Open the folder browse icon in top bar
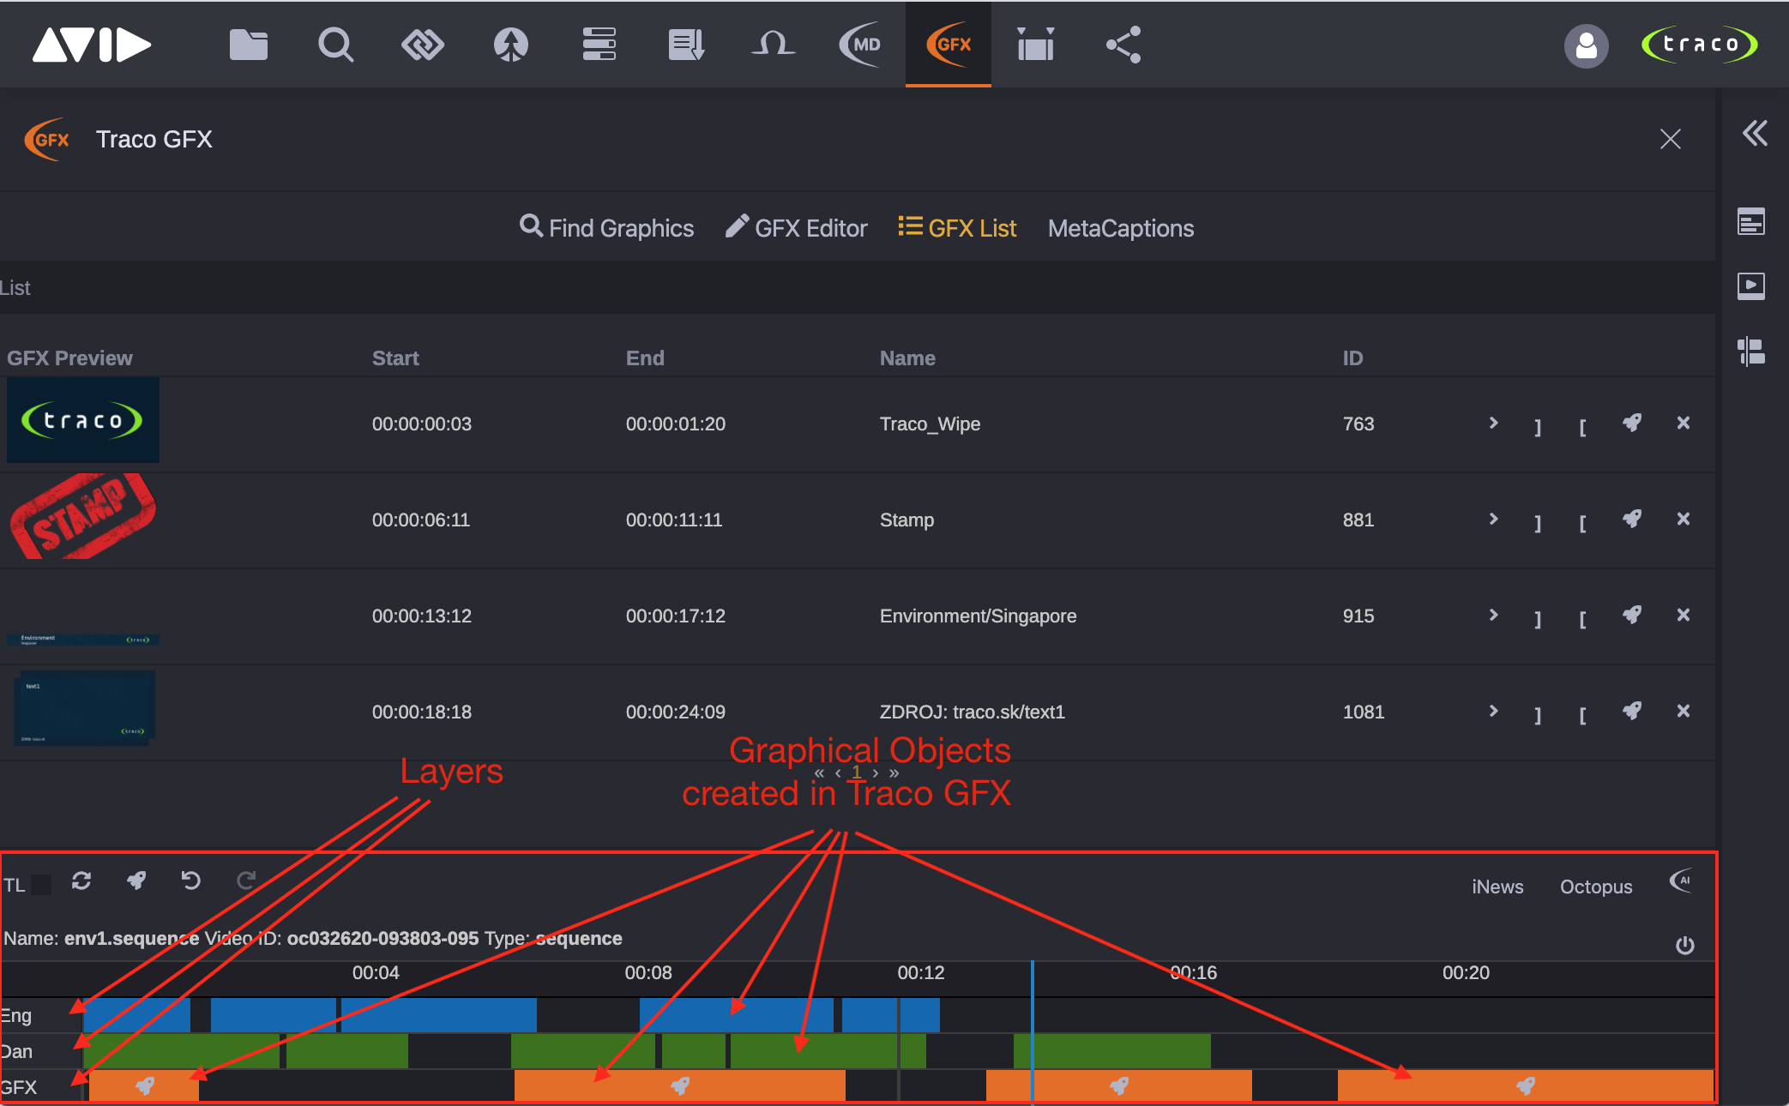Image resolution: width=1789 pixels, height=1106 pixels. [x=249, y=45]
